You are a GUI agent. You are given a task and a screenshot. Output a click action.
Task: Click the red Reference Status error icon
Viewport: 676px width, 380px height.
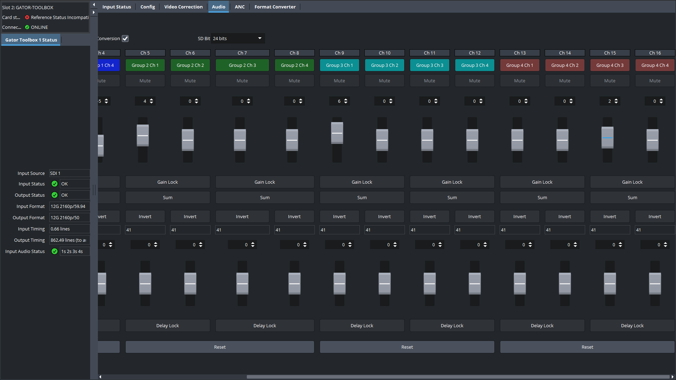27,17
